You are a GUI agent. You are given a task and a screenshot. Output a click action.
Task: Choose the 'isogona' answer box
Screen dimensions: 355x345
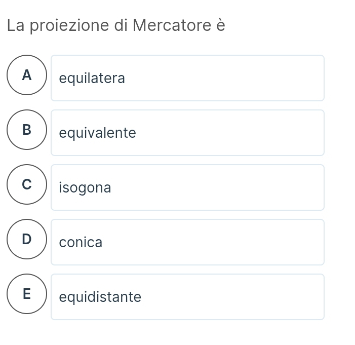(x=187, y=187)
